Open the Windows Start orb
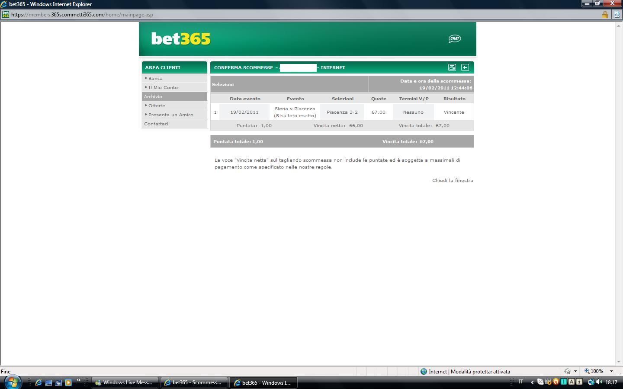623x389 pixels. tap(12, 383)
